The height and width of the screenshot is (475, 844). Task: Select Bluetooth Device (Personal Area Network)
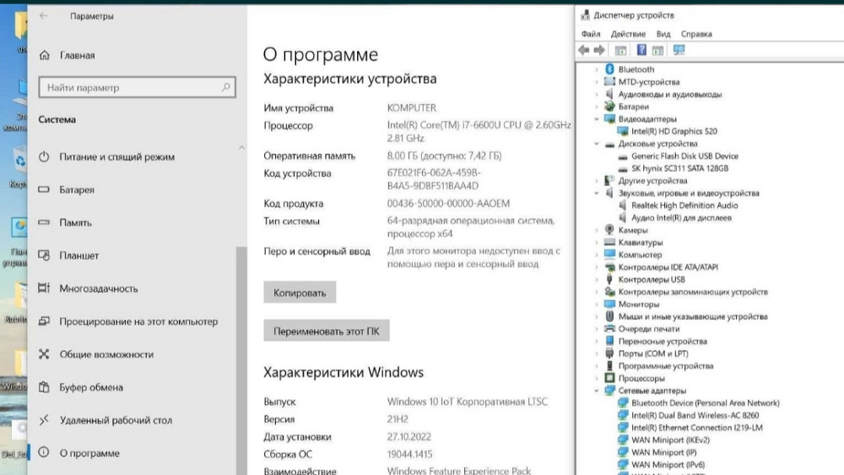coord(705,403)
